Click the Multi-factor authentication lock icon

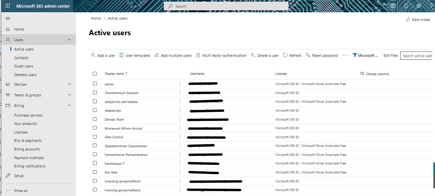click(x=198, y=55)
